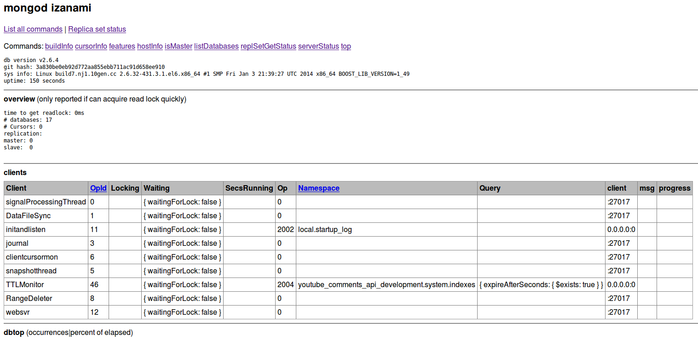Select the signalProcessingThread client cell
The width and height of the screenshot is (698, 340).
point(46,202)
